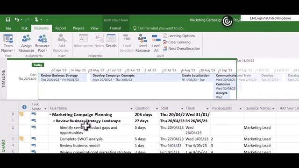
Task: Switch to the Task ribbon tab
Action: 24,28
